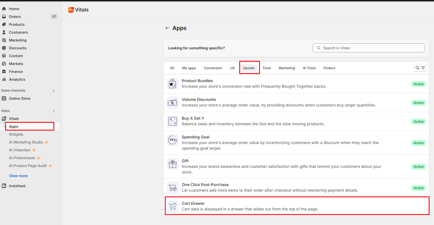Click the Vitals app icon in sidebar
This screenshot has width=434, height=225.
point(4,119)
